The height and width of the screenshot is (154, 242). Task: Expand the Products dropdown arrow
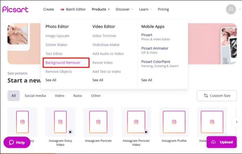(x=109, y=9)
